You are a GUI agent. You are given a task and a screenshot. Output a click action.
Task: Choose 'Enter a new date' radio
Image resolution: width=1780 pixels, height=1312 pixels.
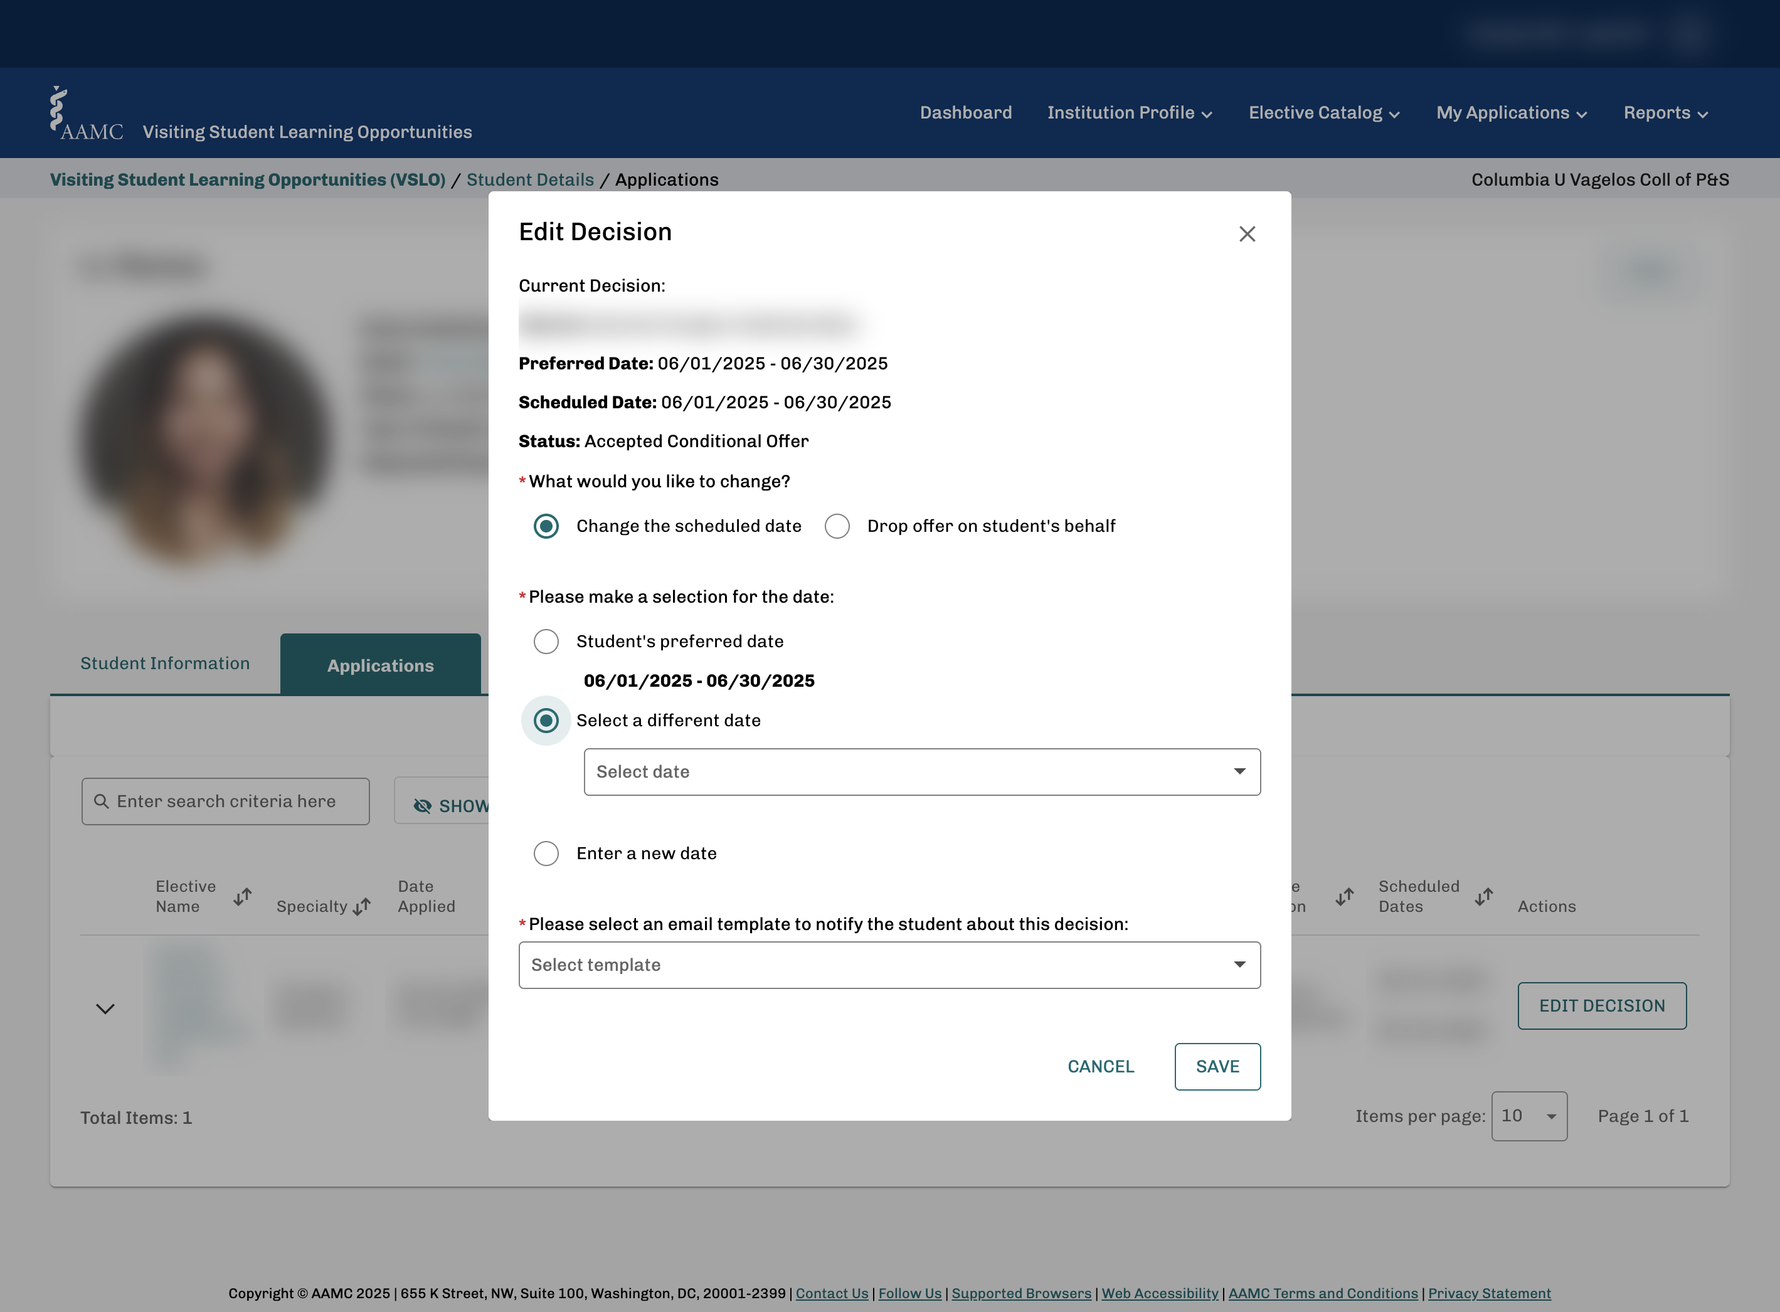pyautogui.click(x=546, y=853)
